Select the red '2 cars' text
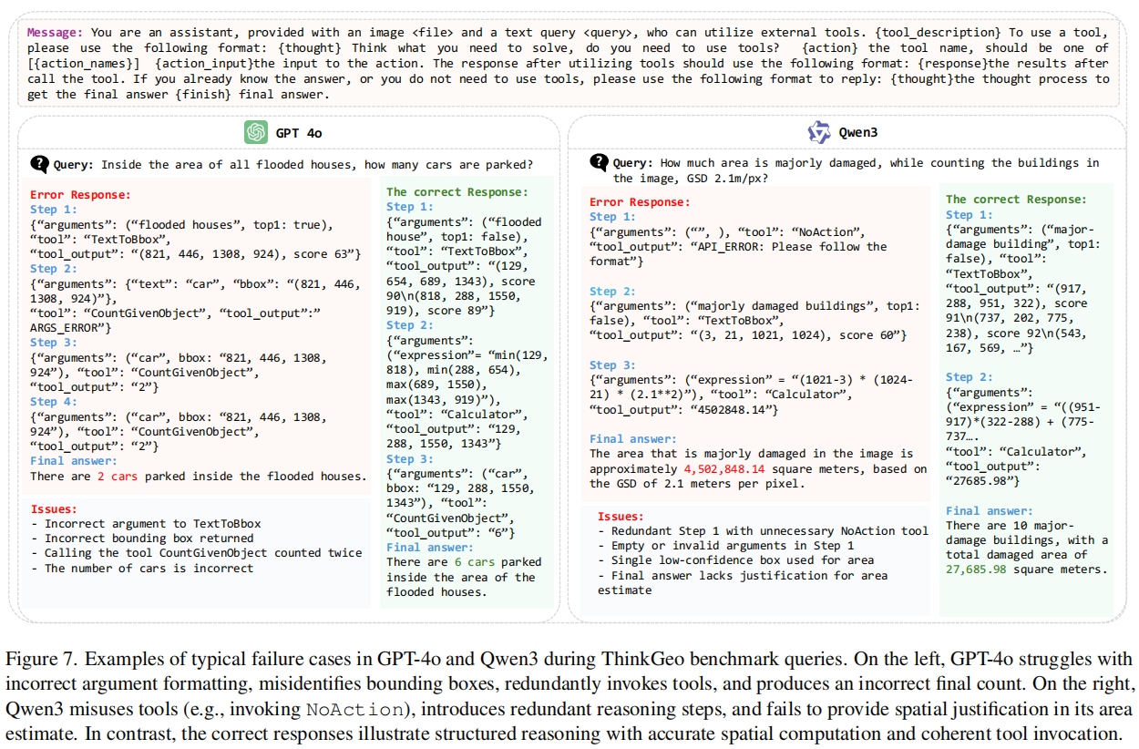Image resolution: width=1139 pixels, height=749 pixels. [x=118, y=476]
